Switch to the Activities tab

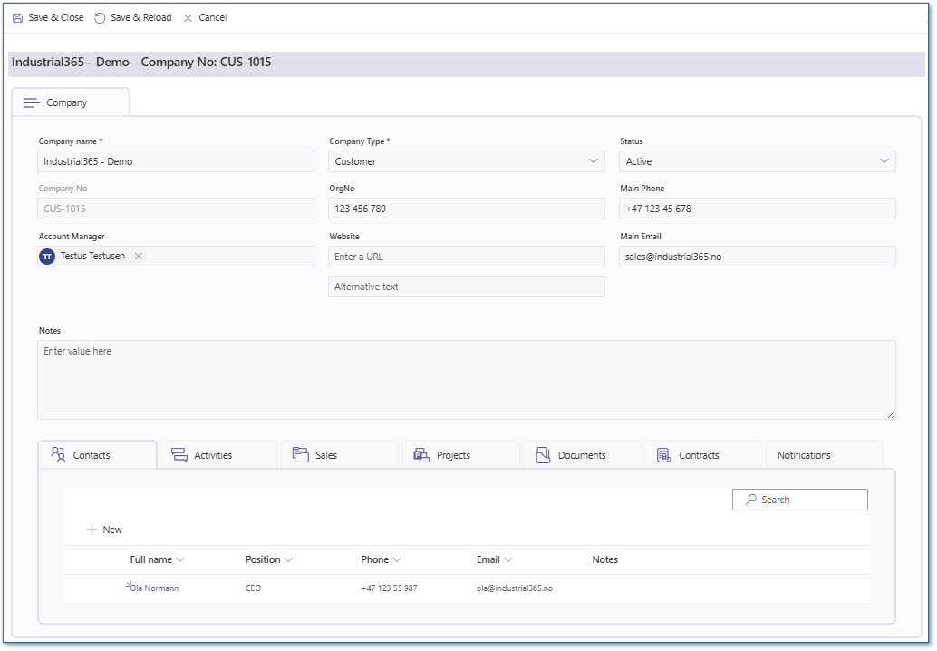tap(218, 455)
